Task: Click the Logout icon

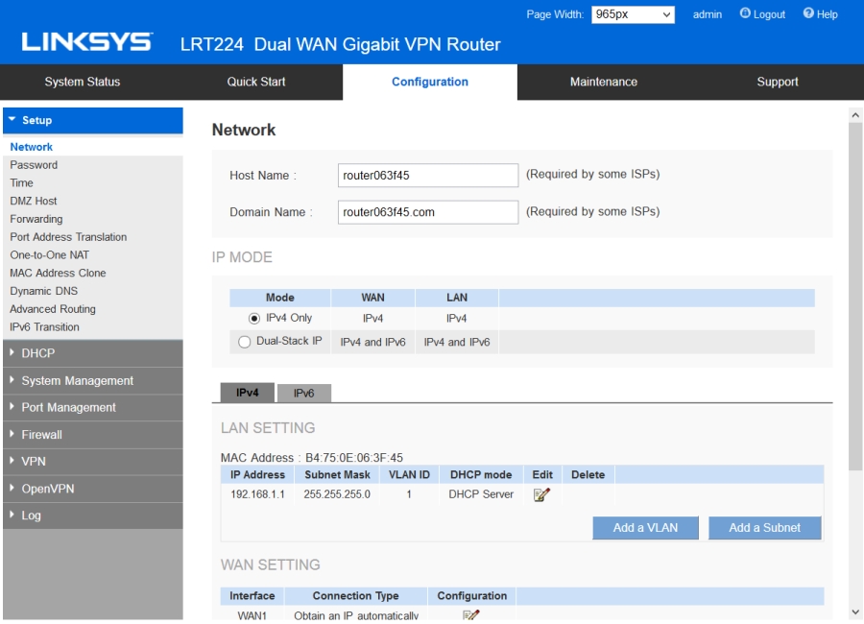Action: [x=745, y=13]
